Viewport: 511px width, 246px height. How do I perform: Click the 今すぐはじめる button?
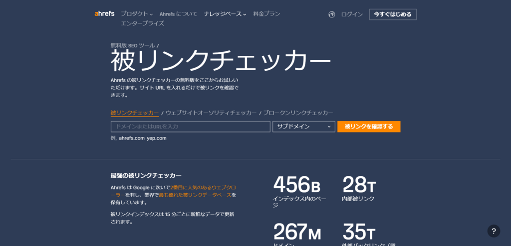(x=393, y=14)
